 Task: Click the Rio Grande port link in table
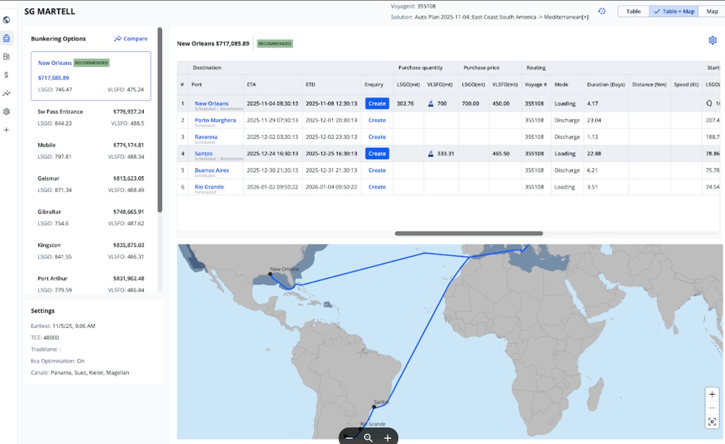click(209, 187)
